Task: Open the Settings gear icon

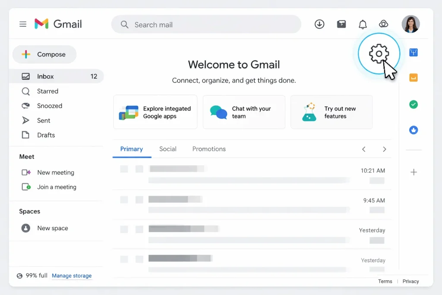Action: click(x=379, y=54)
